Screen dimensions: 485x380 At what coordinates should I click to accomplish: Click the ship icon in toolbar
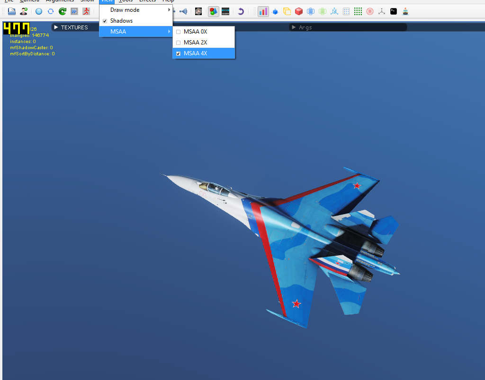point(405,12)
